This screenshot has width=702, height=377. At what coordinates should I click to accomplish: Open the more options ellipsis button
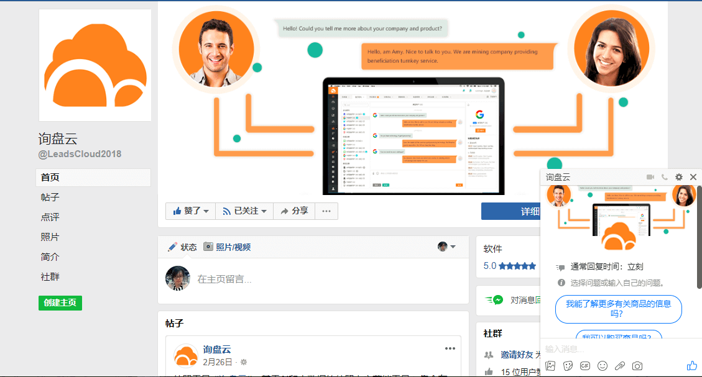[326, 211]
